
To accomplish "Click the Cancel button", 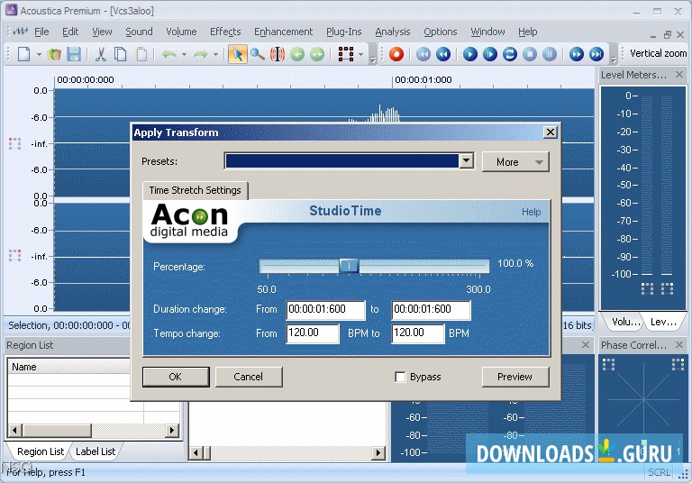I will [249, 377].
